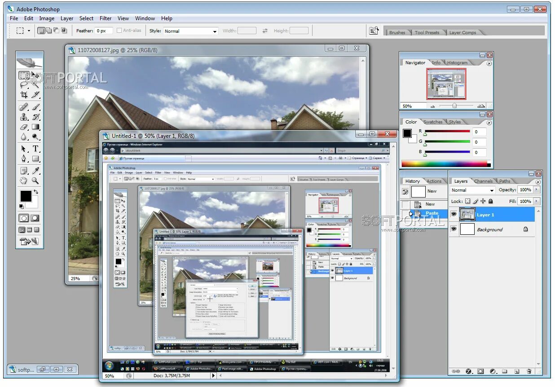The height and width of the screenshot is (387, 555).
Task: Open the layer blend mode dropdown
Action: pyautogui.click(x=472, y=190)
